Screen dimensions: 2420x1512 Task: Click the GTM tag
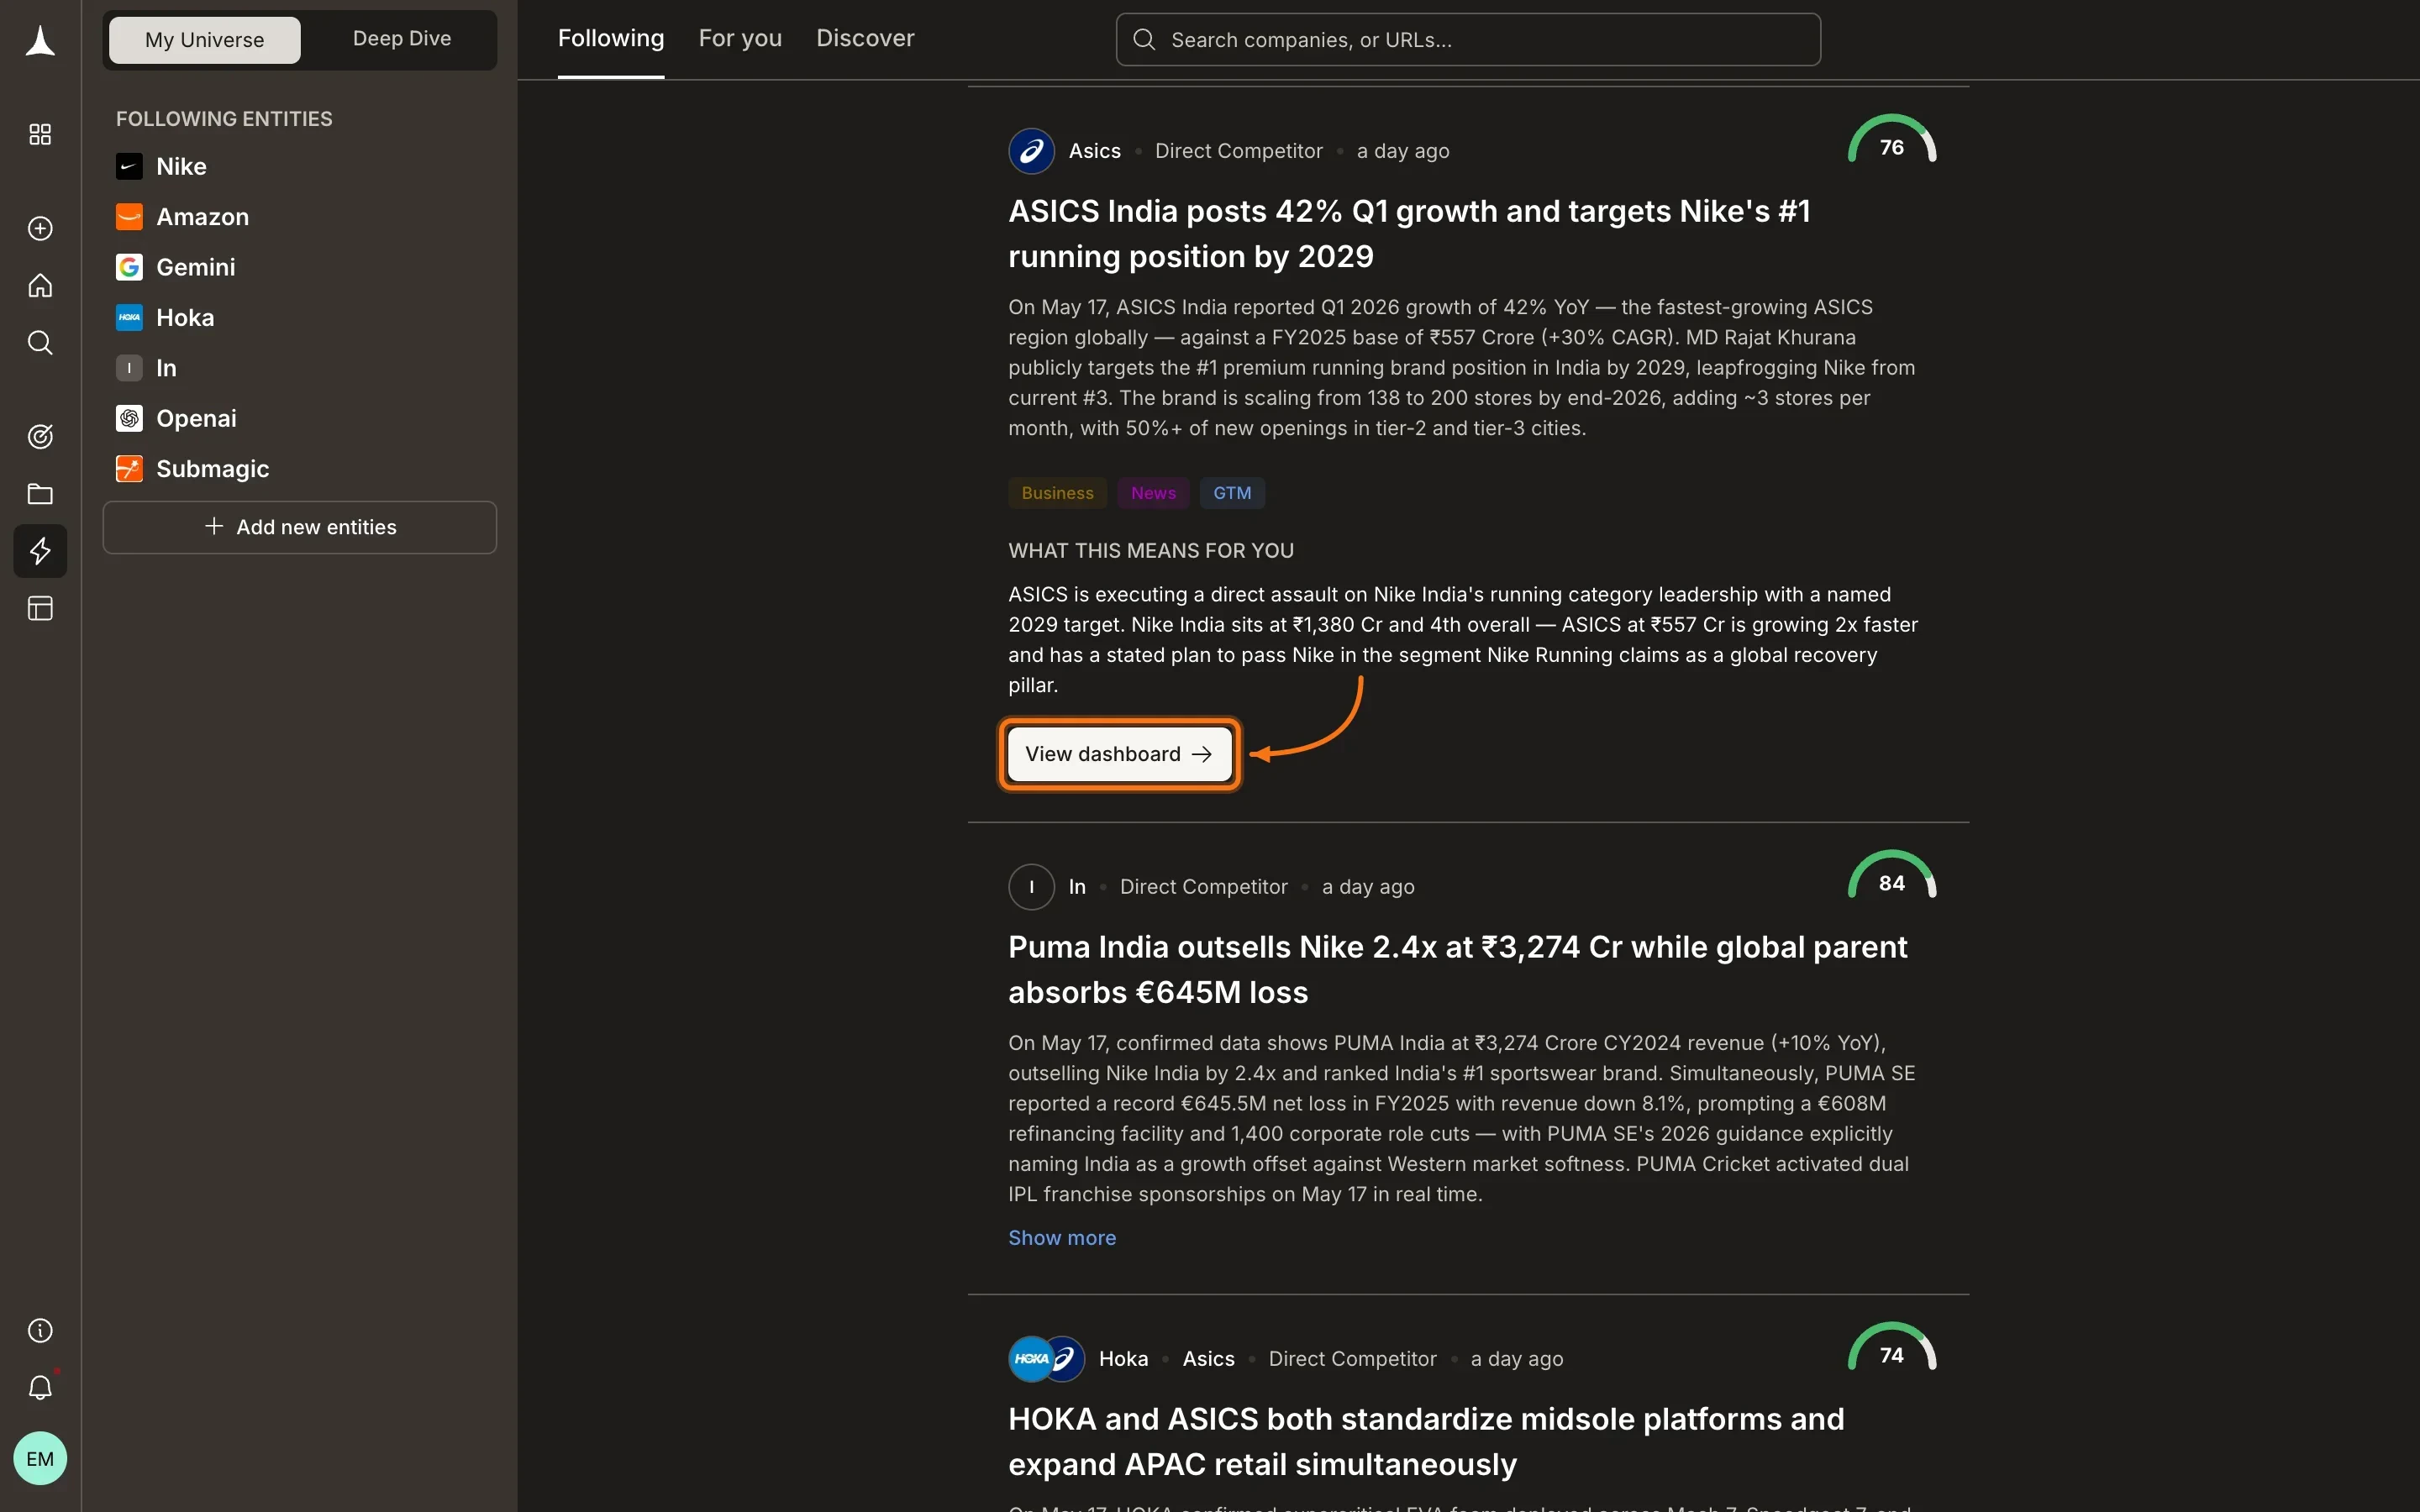[1232, 493]
